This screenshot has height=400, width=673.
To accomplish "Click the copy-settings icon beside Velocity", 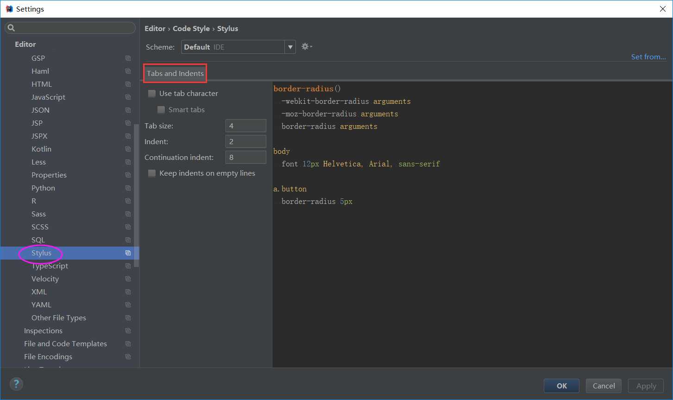I will 128,279.
